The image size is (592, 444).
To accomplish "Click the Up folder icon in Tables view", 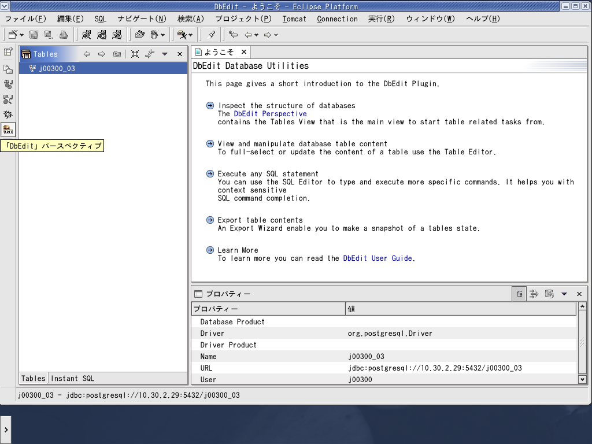I will point(117,54).
